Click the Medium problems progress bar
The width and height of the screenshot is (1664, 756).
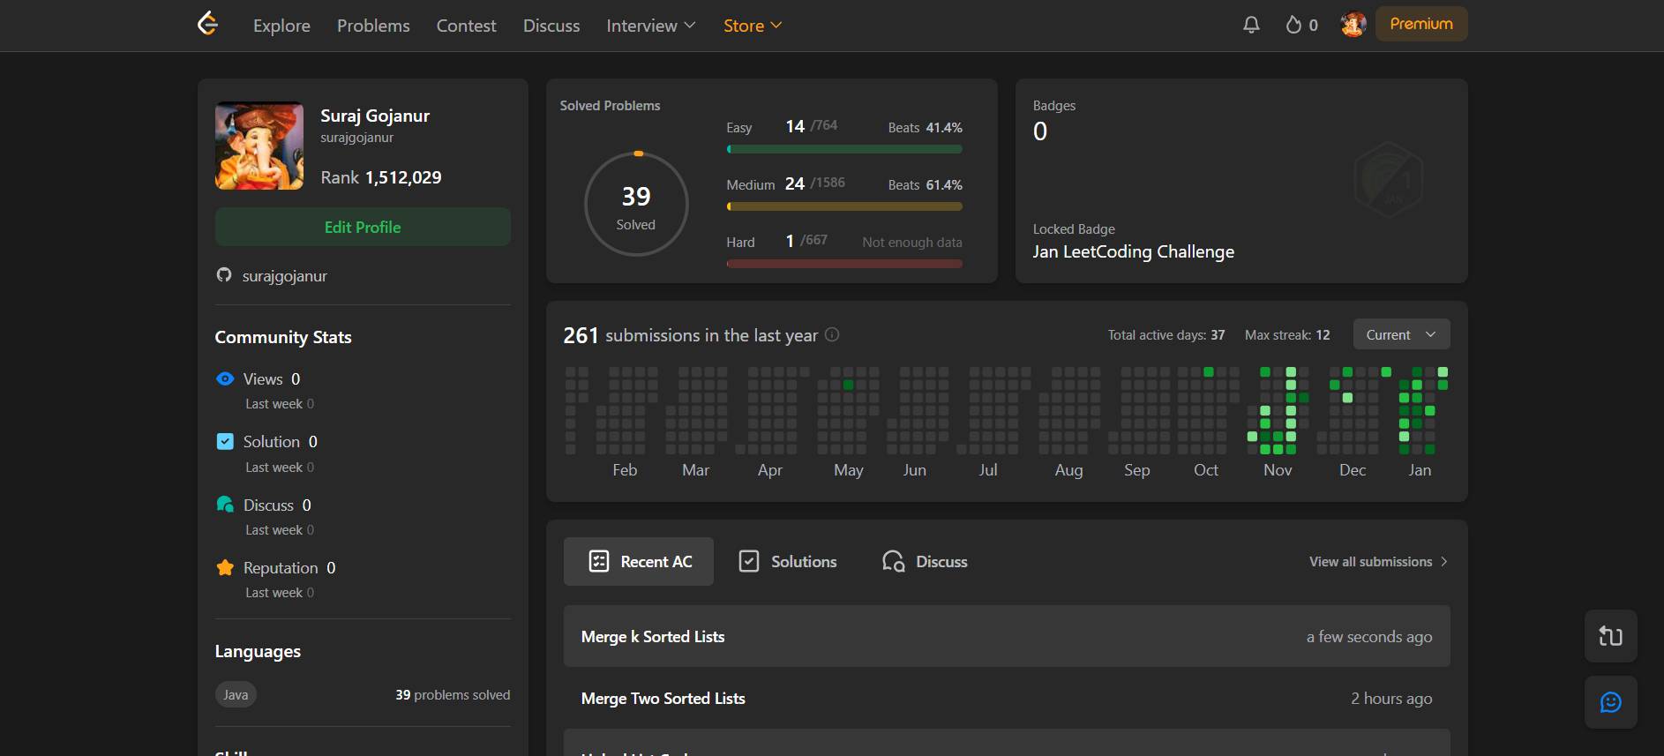[x=844, y=206]
